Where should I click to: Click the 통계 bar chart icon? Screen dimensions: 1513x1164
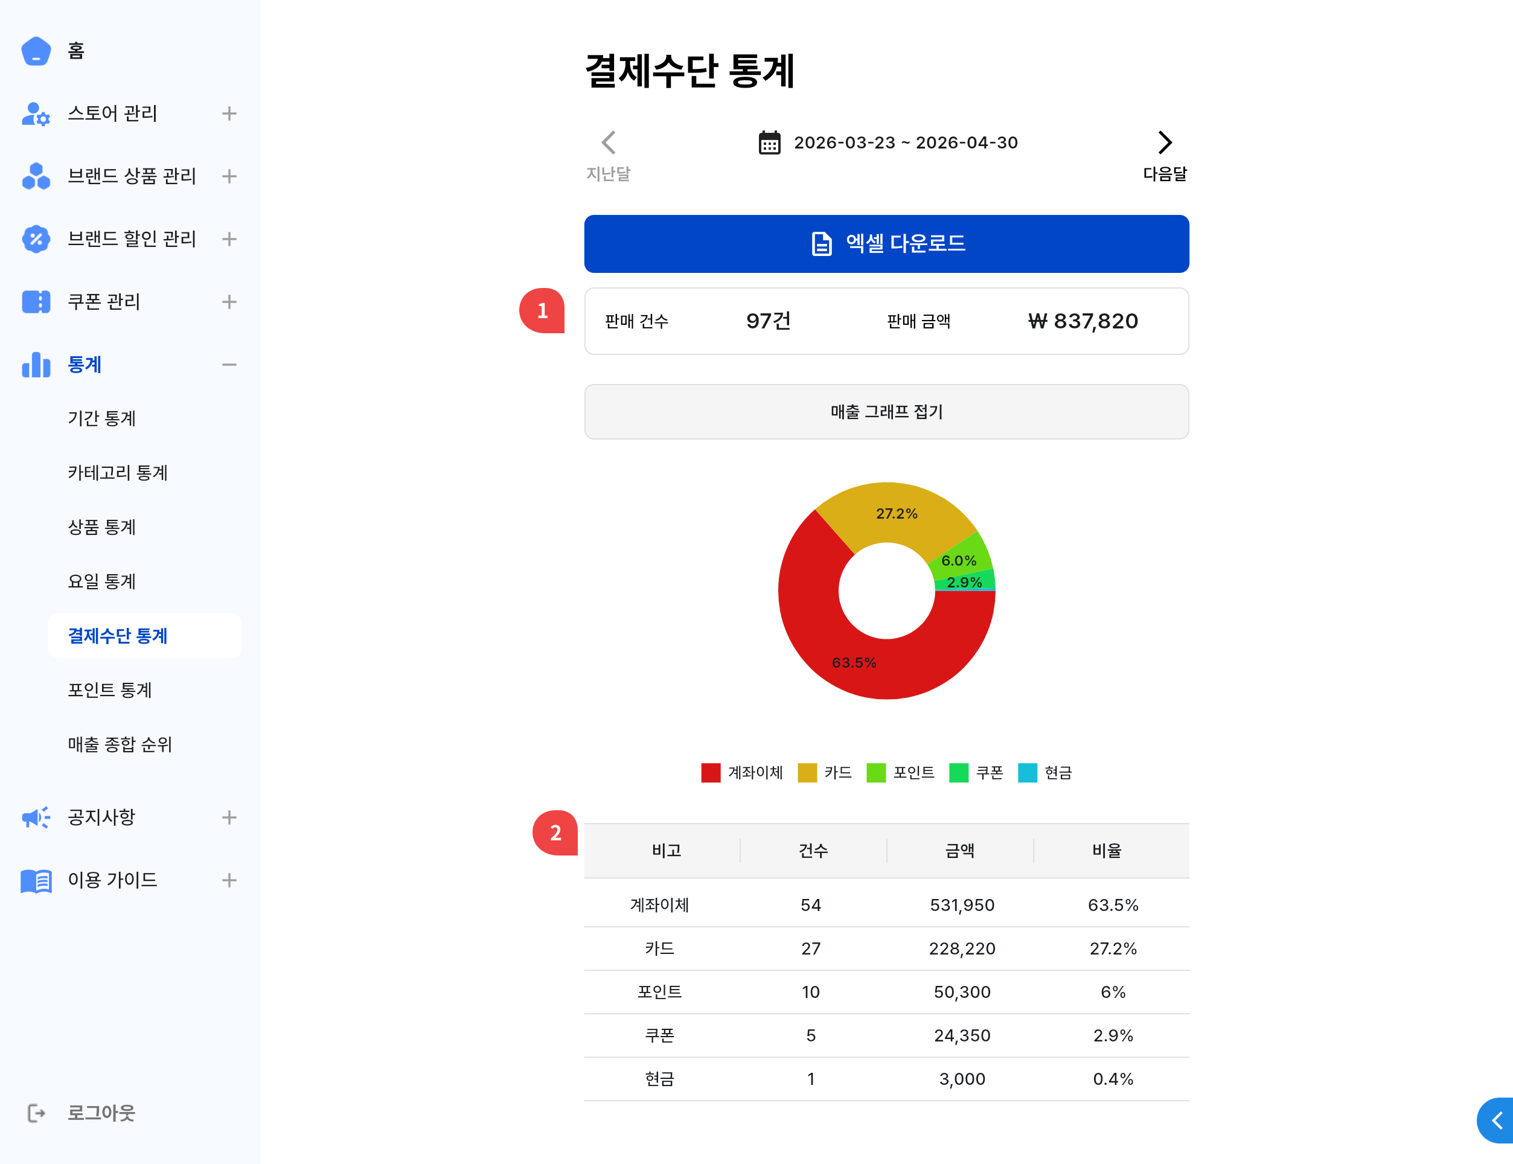tap(36, 365)
